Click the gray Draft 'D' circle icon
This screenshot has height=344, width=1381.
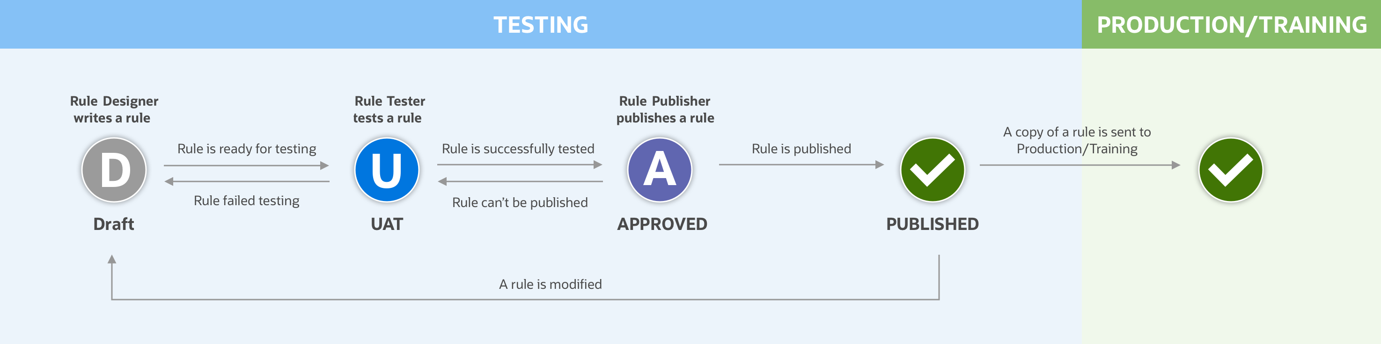pyautogui.click(x=114, y=170)
